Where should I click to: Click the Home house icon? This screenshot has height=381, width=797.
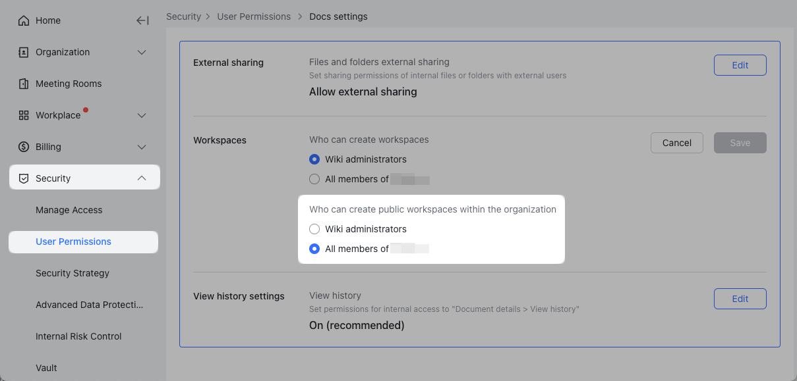tap(24, 20)
